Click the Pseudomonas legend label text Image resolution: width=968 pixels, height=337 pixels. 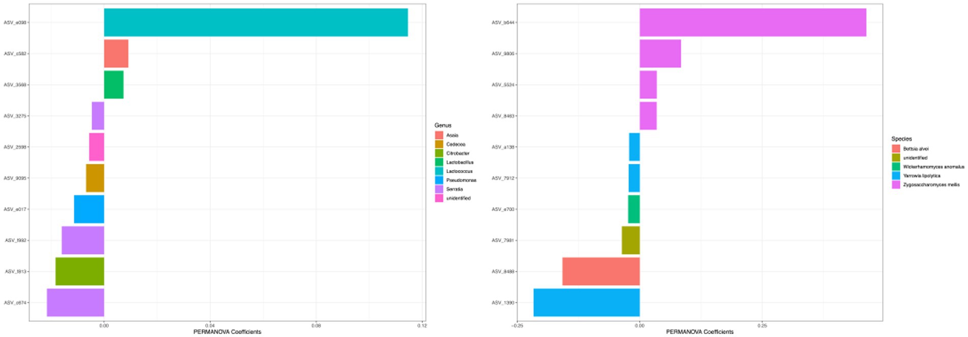(462, 180)
